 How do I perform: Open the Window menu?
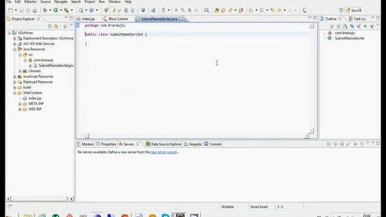click(115, 2)
